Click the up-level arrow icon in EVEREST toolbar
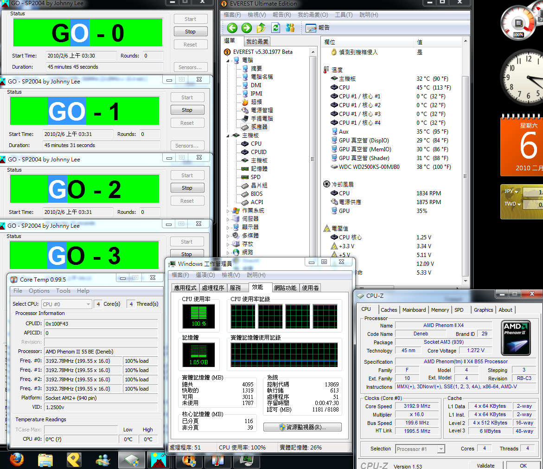Screen dimensions: 543x469 pos(261,28)
